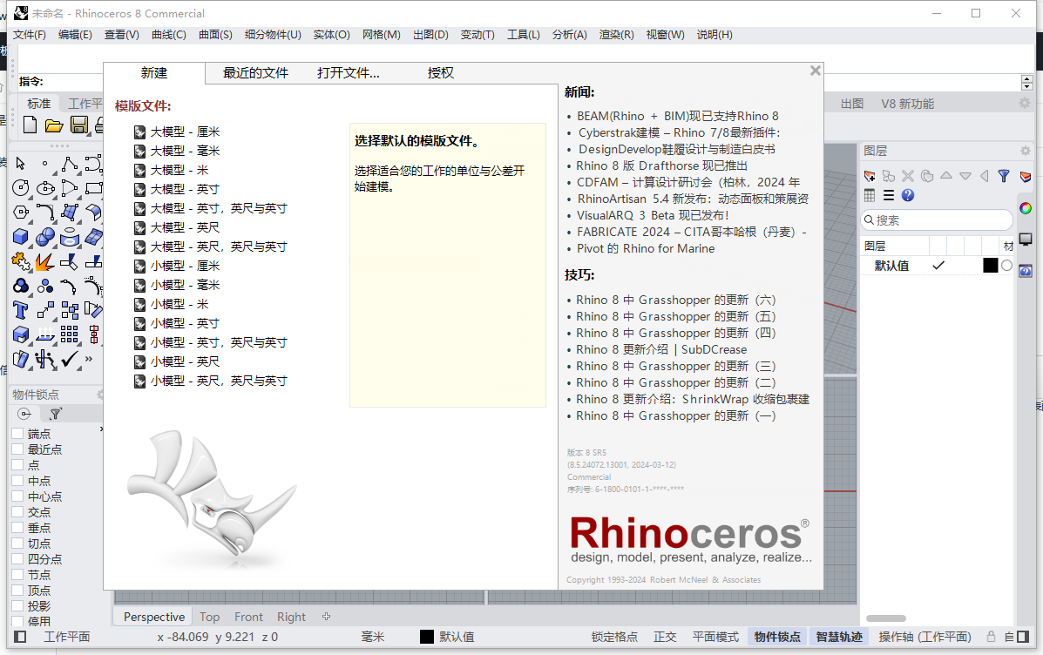
Task: Enable the 端点 object snap checkbox
Action: (x=18, y=434)
